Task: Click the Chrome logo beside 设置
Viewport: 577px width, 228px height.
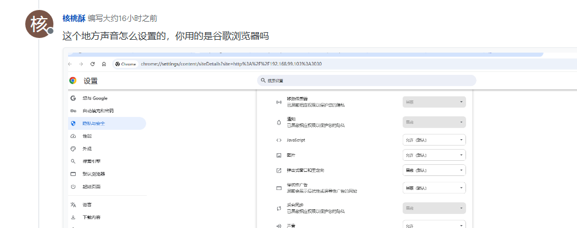Action: (73, 81)
